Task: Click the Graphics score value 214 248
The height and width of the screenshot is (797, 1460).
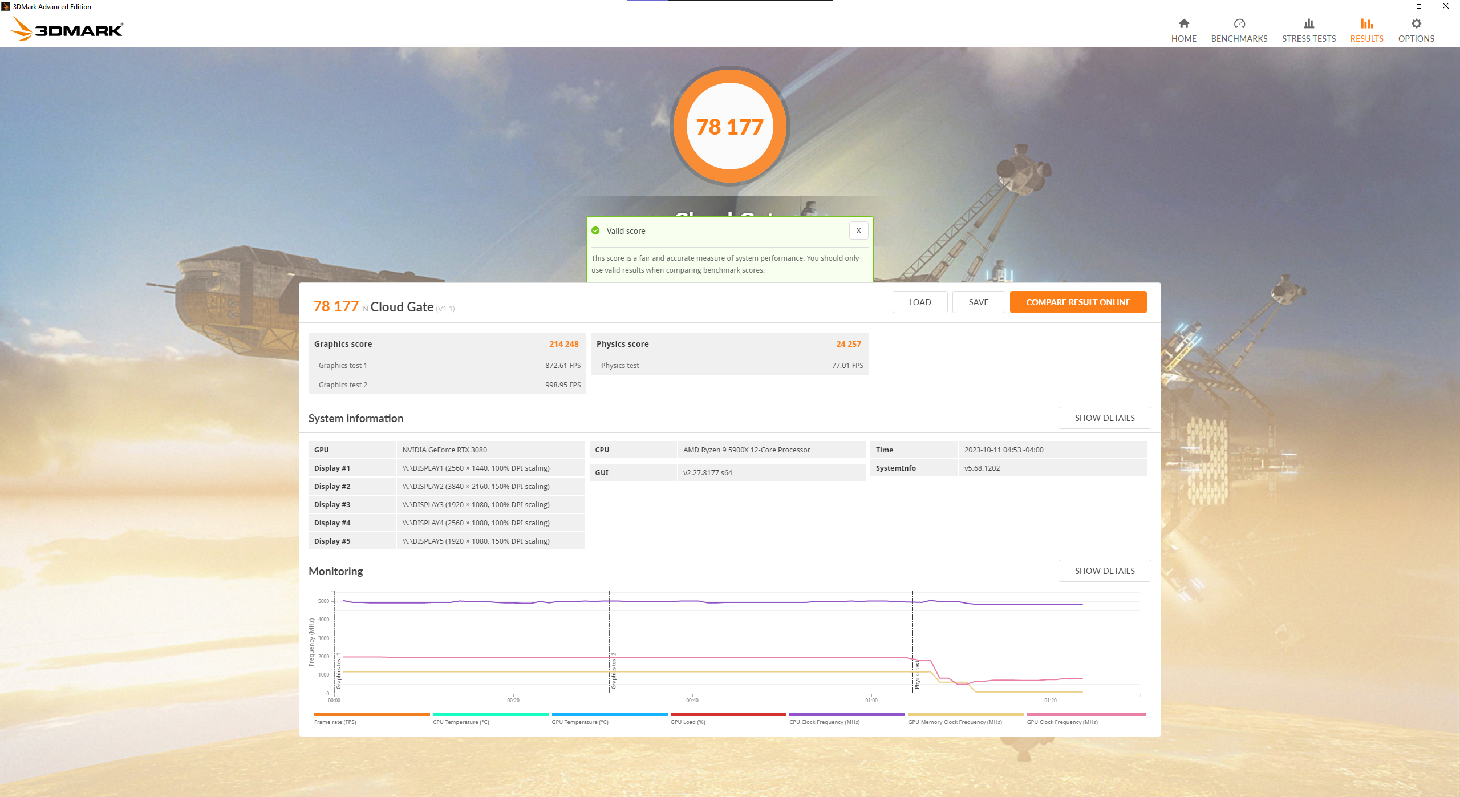Action: (563, 344)
